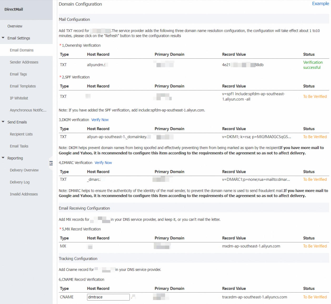
Task: Open Email Tags section
Action: [18, 74]
